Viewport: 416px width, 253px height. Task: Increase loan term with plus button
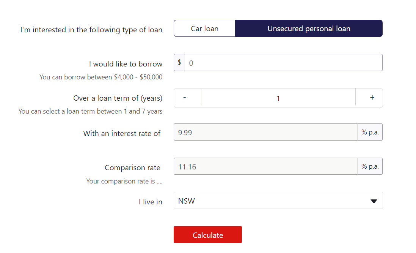coord(372,98)
